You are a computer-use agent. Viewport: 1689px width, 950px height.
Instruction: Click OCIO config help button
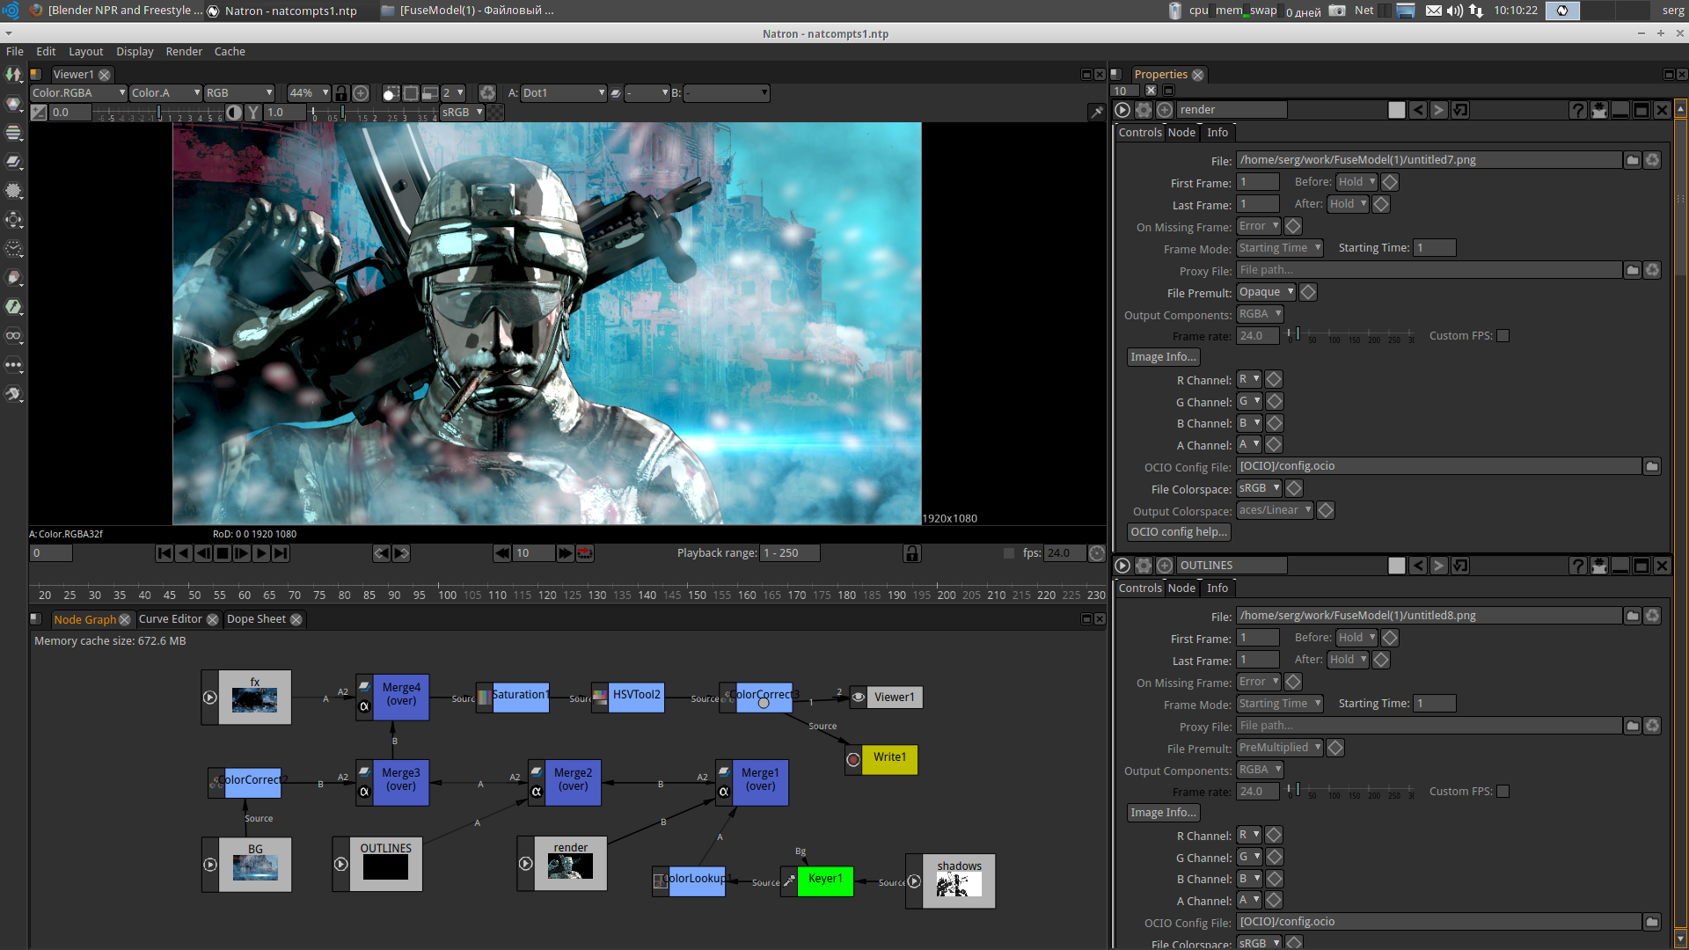pos(1178,532)
